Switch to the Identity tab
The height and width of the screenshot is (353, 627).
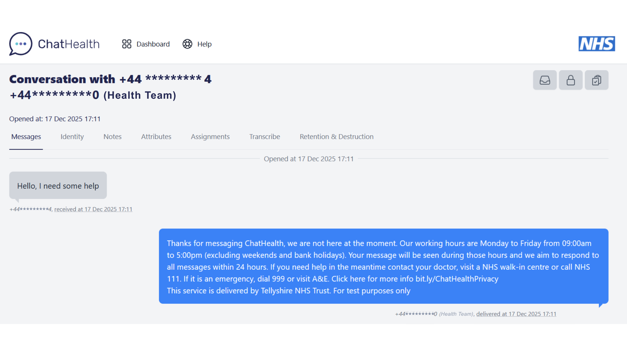[x=72, y=137]
